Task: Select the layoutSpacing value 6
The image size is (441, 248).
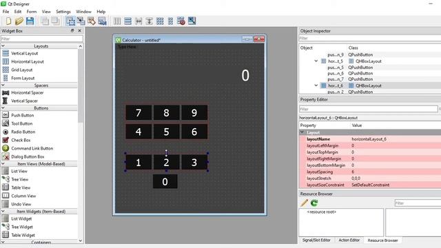Action: click(353, 172)
